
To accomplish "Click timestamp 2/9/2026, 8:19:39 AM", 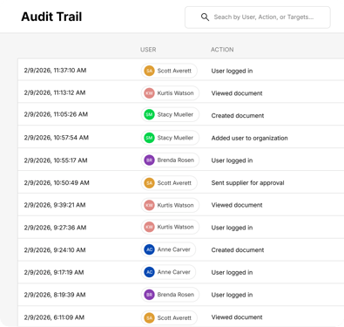I will pos(55,295).
